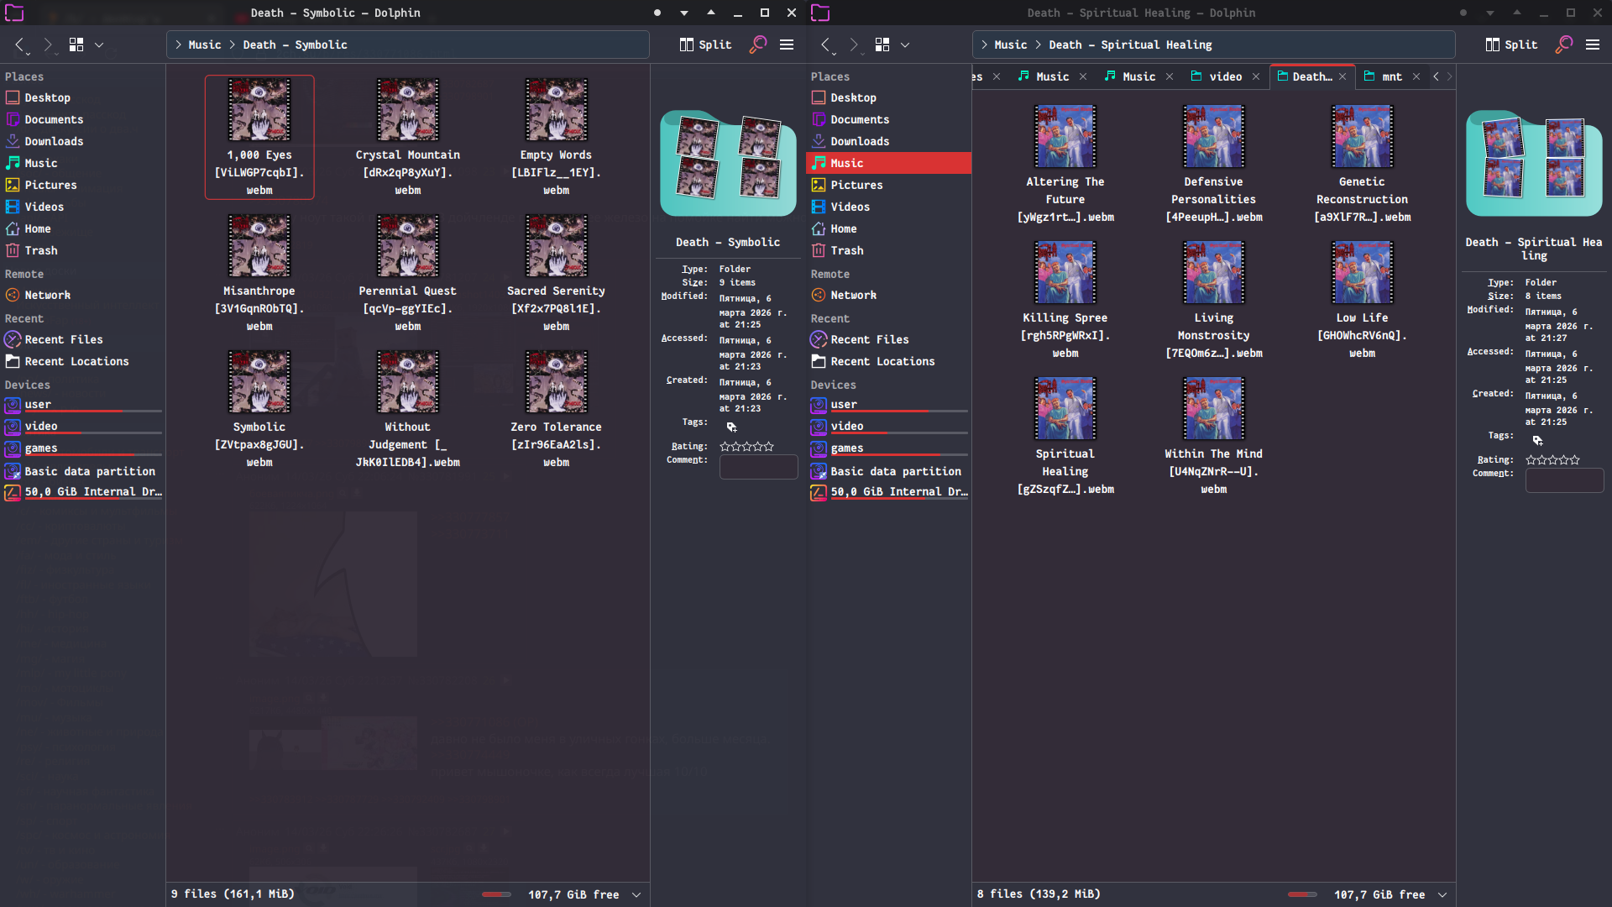Click the add tags icon in left info panel
The width and height of the screenshot is (1612, 907).
(731, 427)
